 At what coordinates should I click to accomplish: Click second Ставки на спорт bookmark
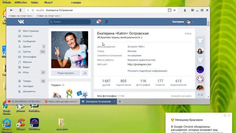[x=48, y=16]
